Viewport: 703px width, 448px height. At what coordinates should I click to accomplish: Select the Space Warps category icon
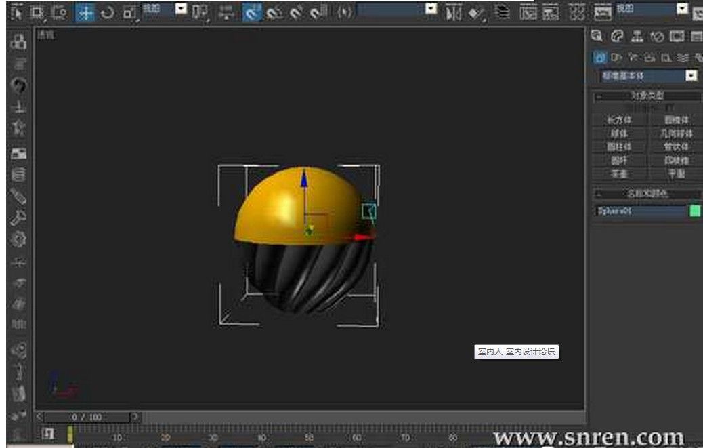coord(683,58)
